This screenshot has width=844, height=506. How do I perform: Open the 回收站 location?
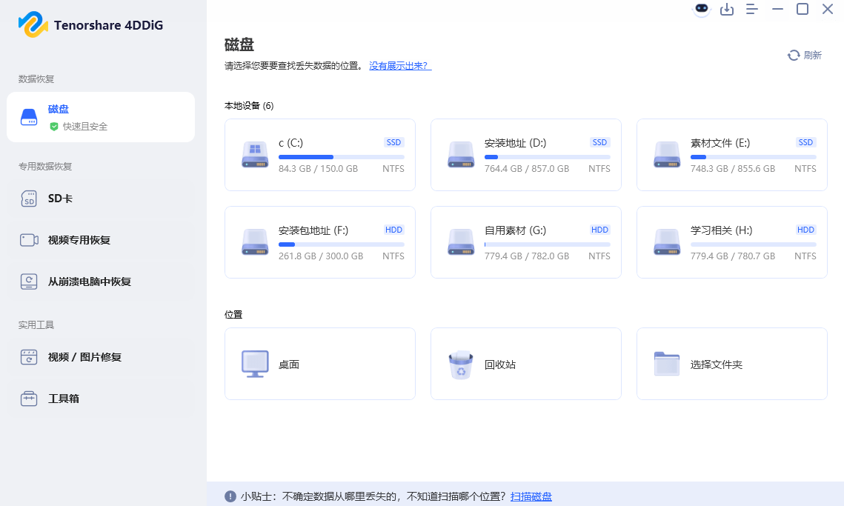pos(525,363)
